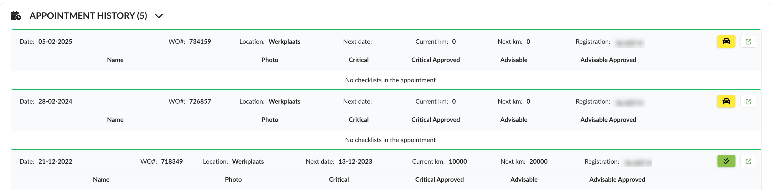
Task: Click the Appointment History (5) heading
Action: tap(88, 16)
